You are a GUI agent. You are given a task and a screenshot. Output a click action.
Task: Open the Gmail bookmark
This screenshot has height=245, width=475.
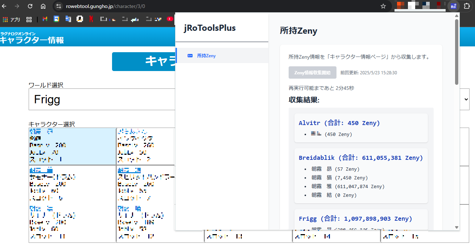click(45, 19)
